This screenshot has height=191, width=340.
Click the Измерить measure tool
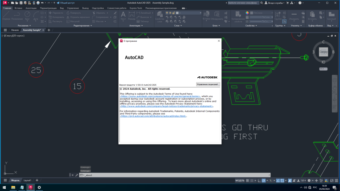(294, 16)
